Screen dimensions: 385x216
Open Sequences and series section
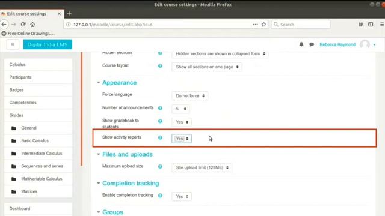click(42, 166)
